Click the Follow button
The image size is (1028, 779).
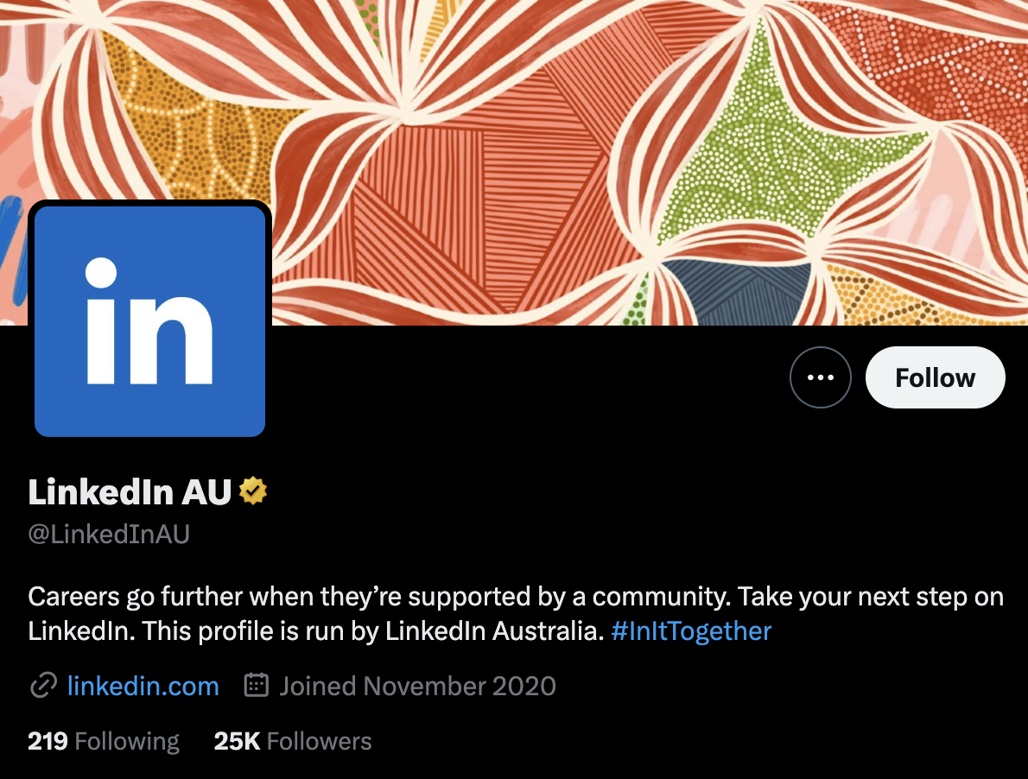click(x=935, y=377)
